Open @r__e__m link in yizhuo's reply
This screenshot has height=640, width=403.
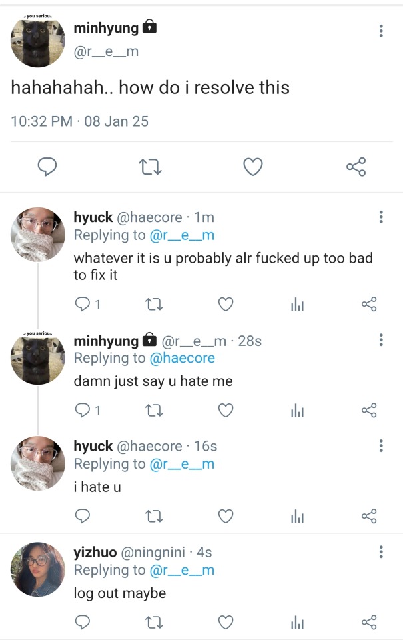pos(182,570)
